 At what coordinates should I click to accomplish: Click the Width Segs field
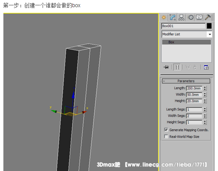pos(194,116)
